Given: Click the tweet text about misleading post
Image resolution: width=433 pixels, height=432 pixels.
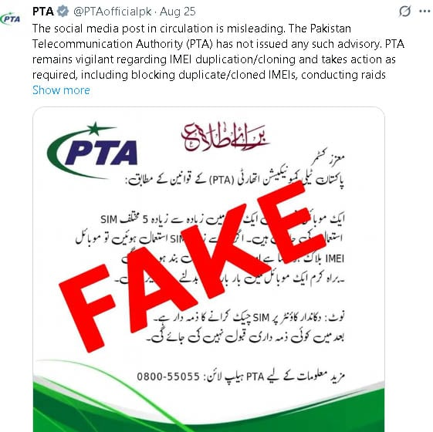Looking at the screenshot, I should [x=218, y=52].
